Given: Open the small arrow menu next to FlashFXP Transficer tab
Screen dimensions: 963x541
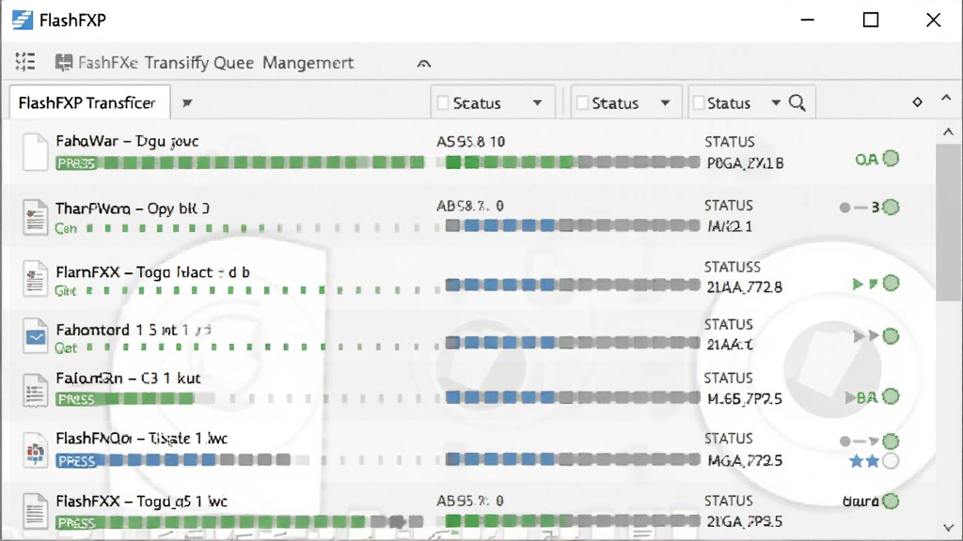Looking at the screenshot, I should click(187, 103).
